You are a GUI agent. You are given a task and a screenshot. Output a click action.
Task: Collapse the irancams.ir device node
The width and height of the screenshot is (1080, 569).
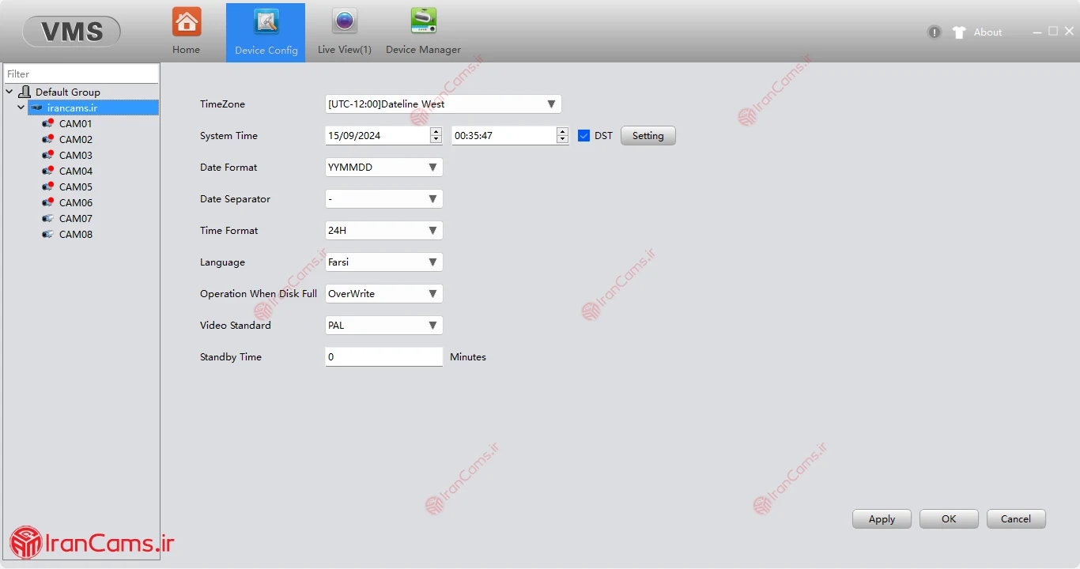tap(21, 107)
